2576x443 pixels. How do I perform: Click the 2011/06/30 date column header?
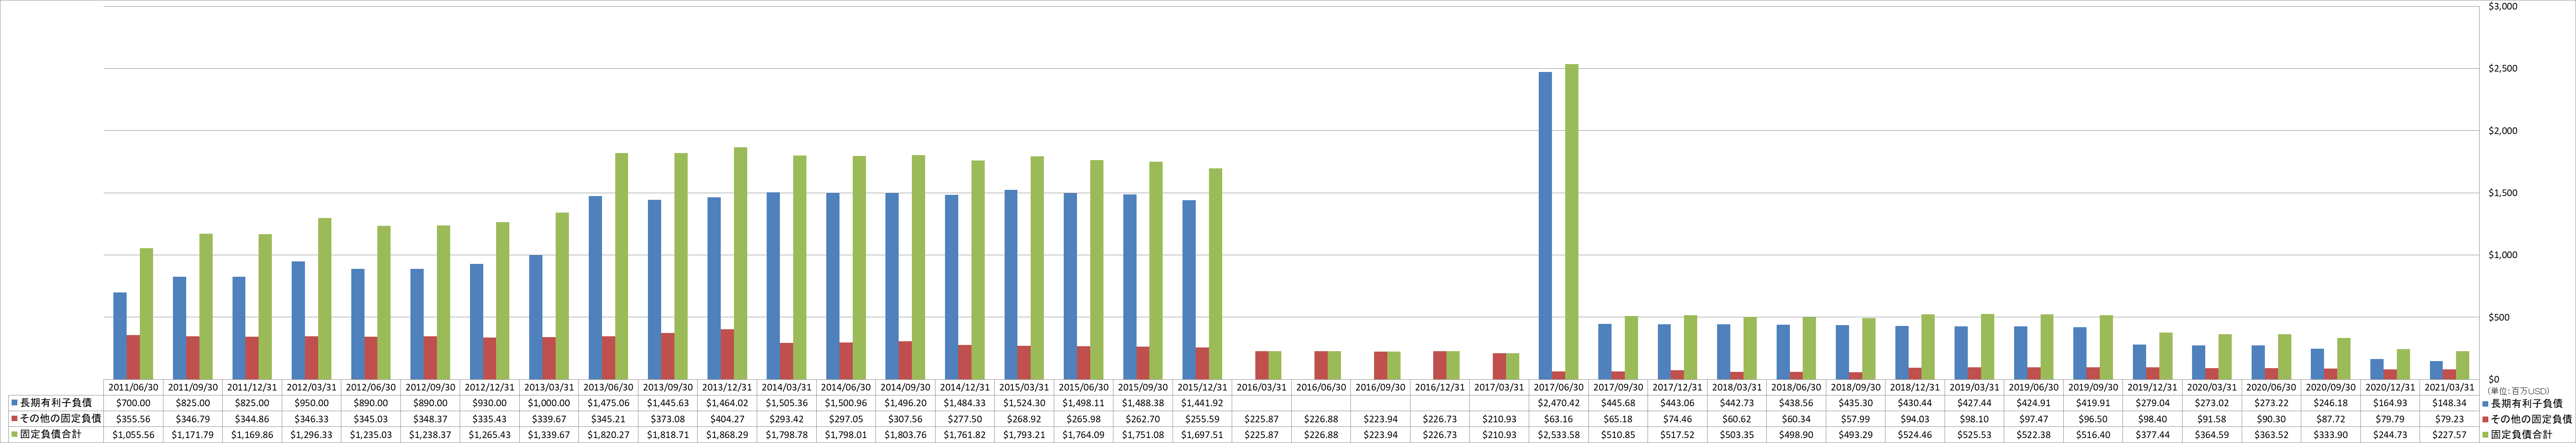[x=133, y=387]
